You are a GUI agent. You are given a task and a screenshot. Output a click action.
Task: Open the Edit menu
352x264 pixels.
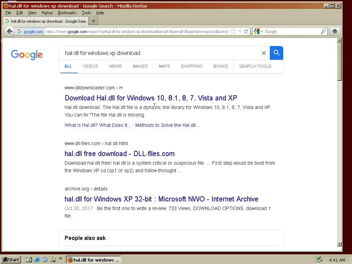pyautogui.click(x=20, y=13)
